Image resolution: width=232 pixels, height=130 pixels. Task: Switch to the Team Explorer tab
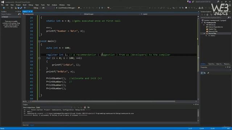tap(211, 64)
